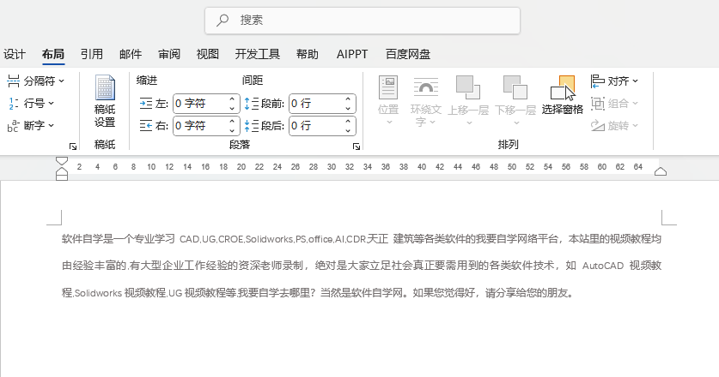Decrease the left indent with down arrow
Viewport: 719px width, 377px height.
pyautogui.click(x=232, y=109)
